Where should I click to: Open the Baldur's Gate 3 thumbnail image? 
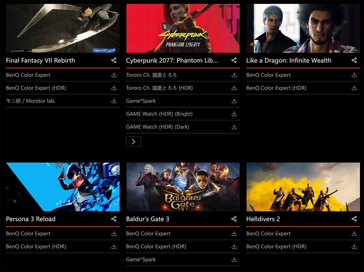click(x=183, y=187)
